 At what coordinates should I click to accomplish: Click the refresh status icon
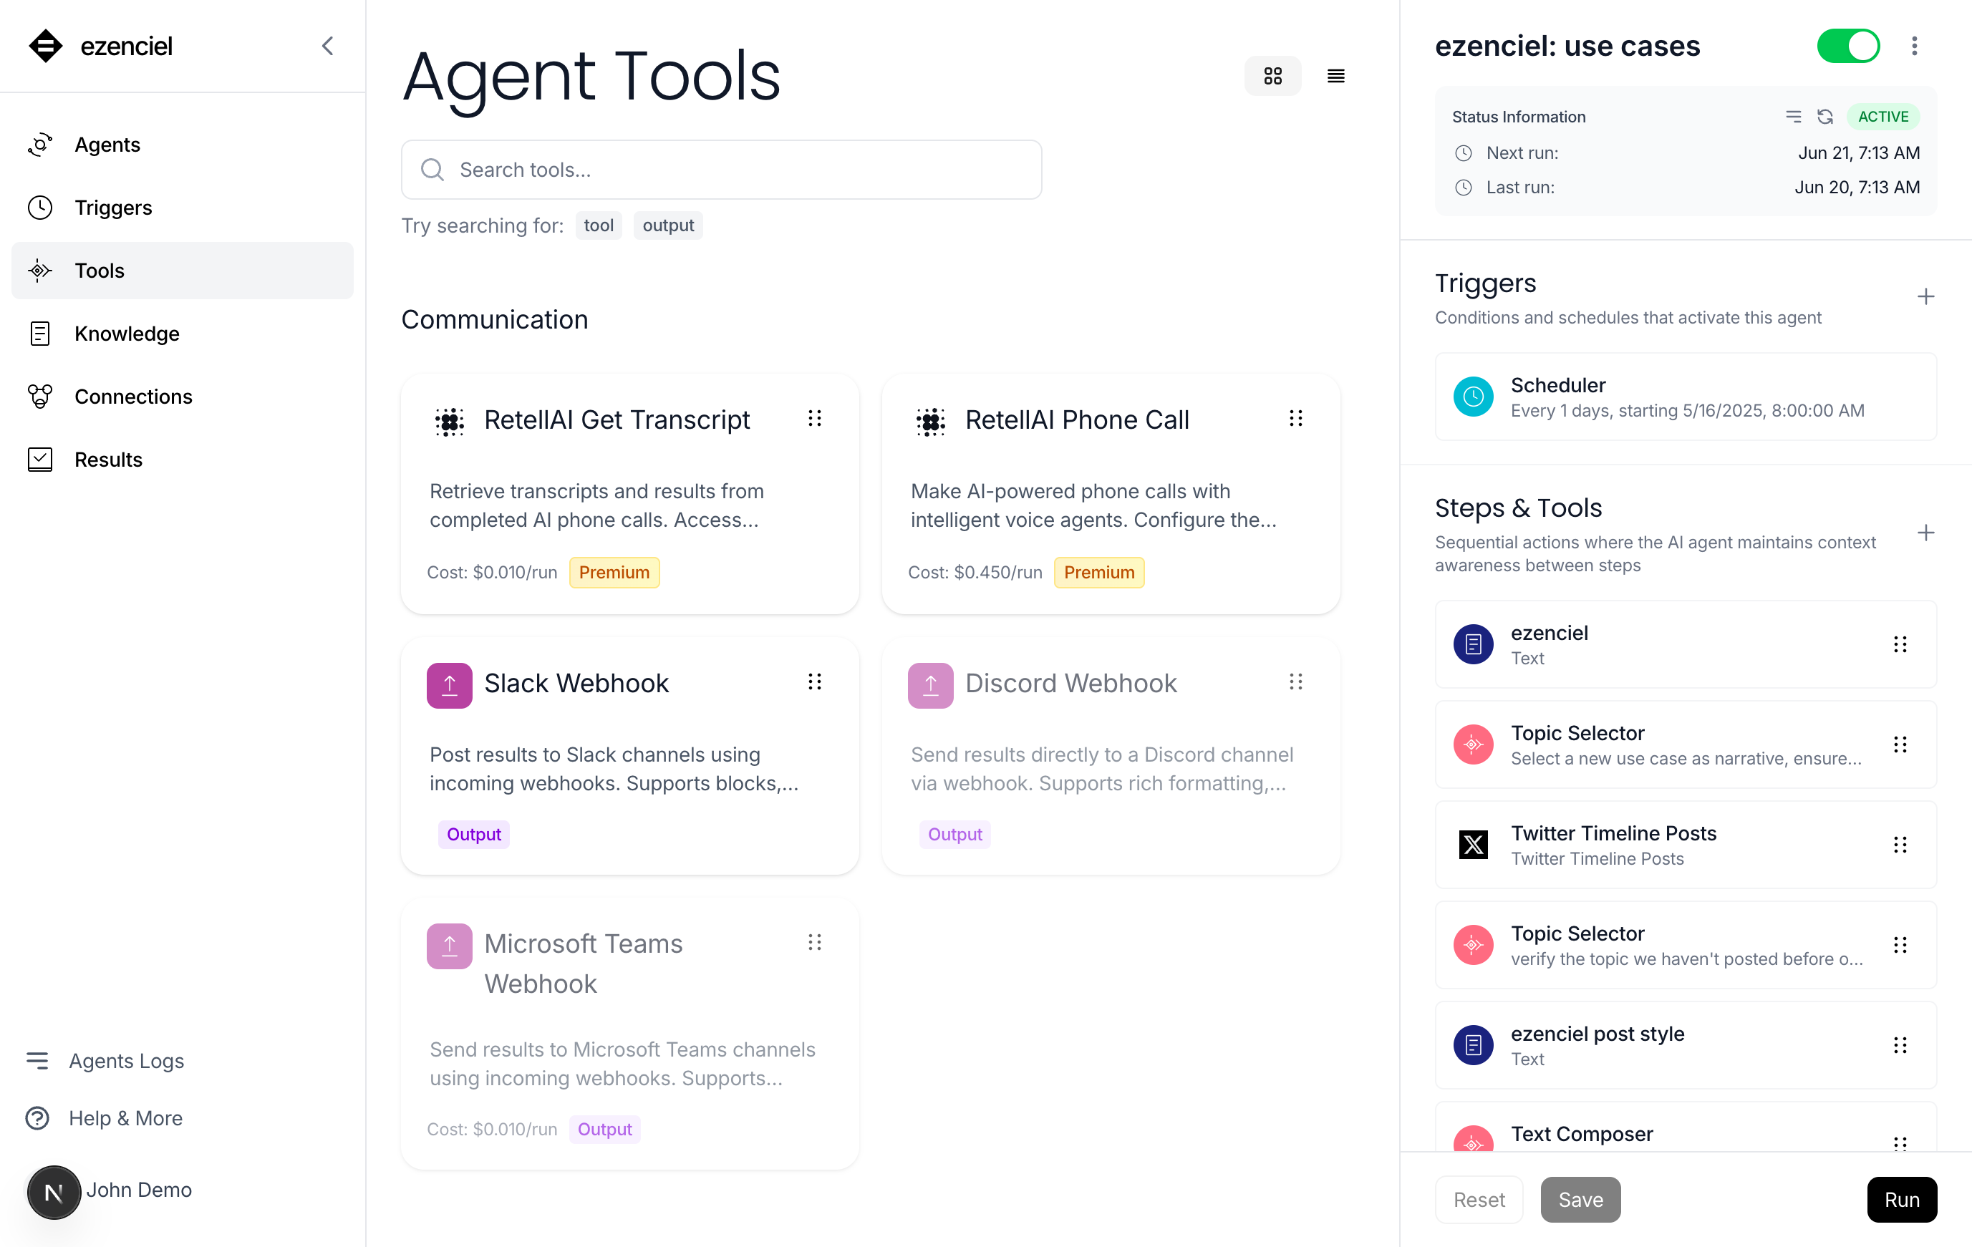(1824, 116)
